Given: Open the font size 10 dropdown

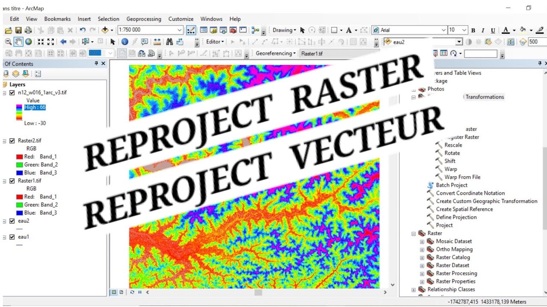Looking at the screenshot, I should [x=464, y=30].
